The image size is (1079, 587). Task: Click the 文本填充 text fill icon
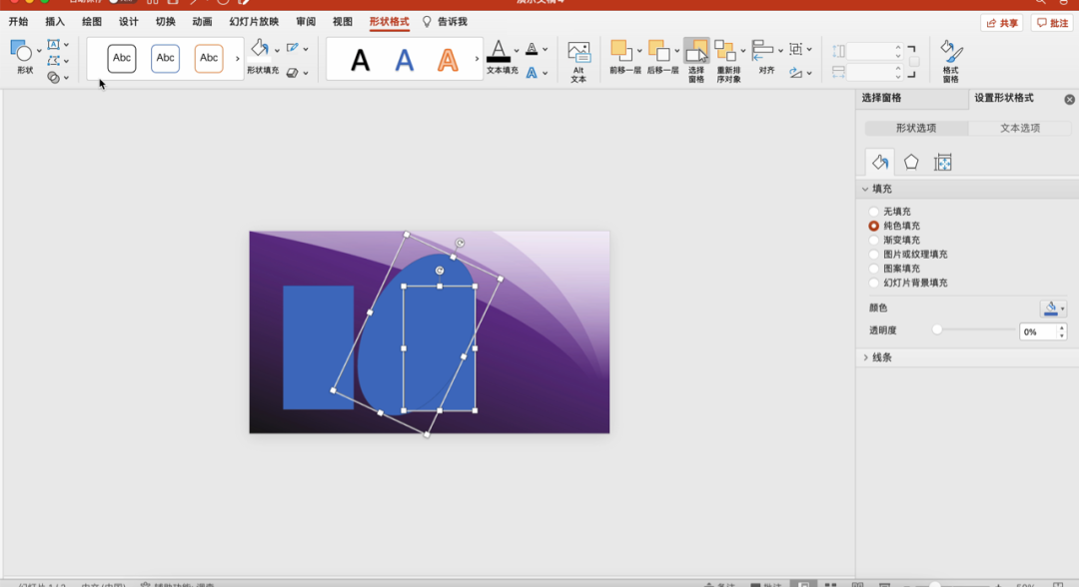pos(499,52)
